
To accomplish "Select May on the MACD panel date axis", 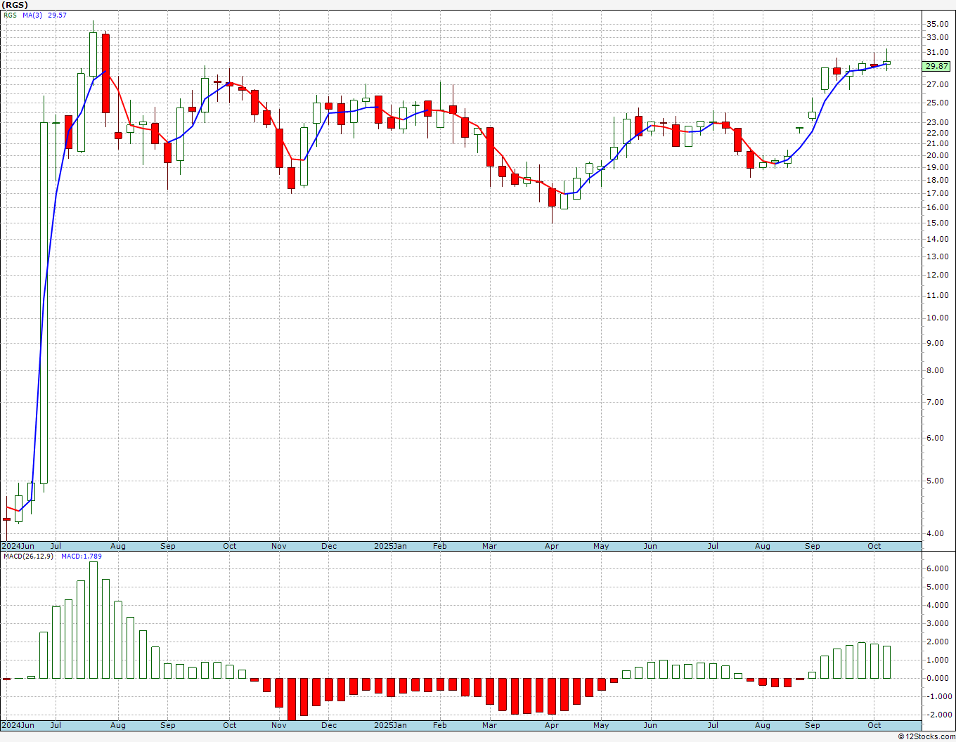I will click(601, 725).
